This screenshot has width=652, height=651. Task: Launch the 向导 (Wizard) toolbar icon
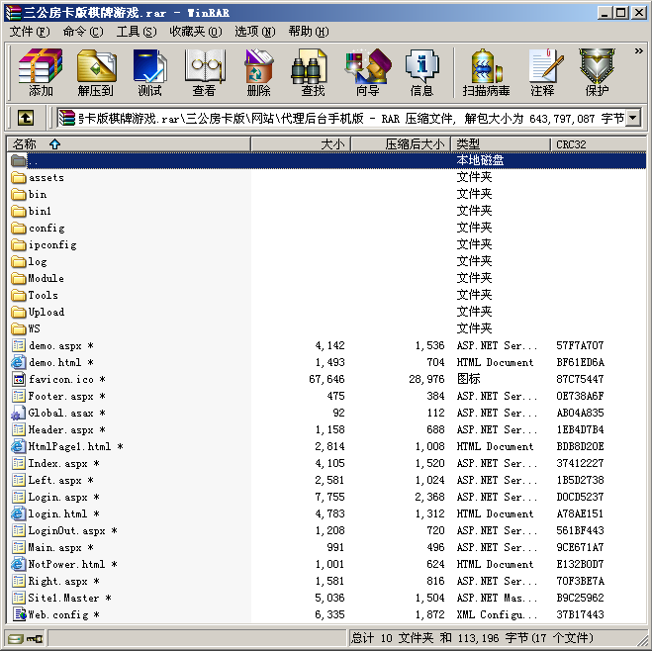tap(367, 72)
